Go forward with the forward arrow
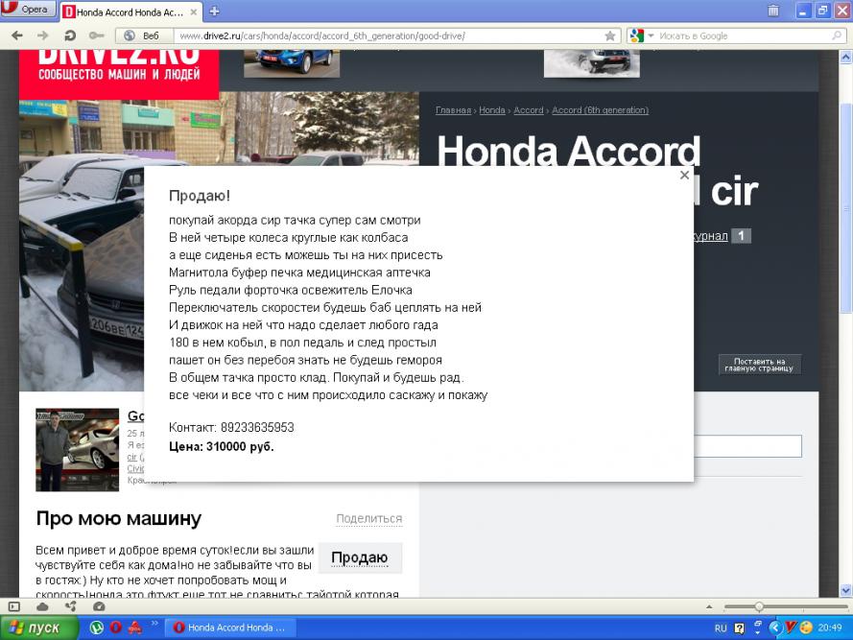 [42, 36]
